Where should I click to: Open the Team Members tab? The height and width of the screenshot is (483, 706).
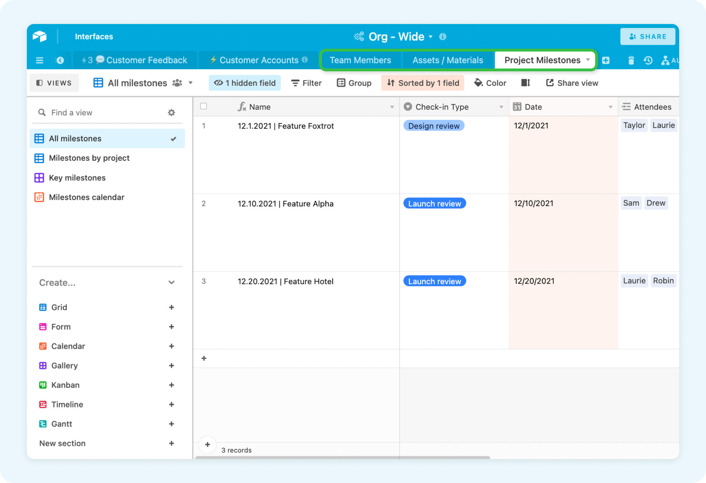[360, 60]
